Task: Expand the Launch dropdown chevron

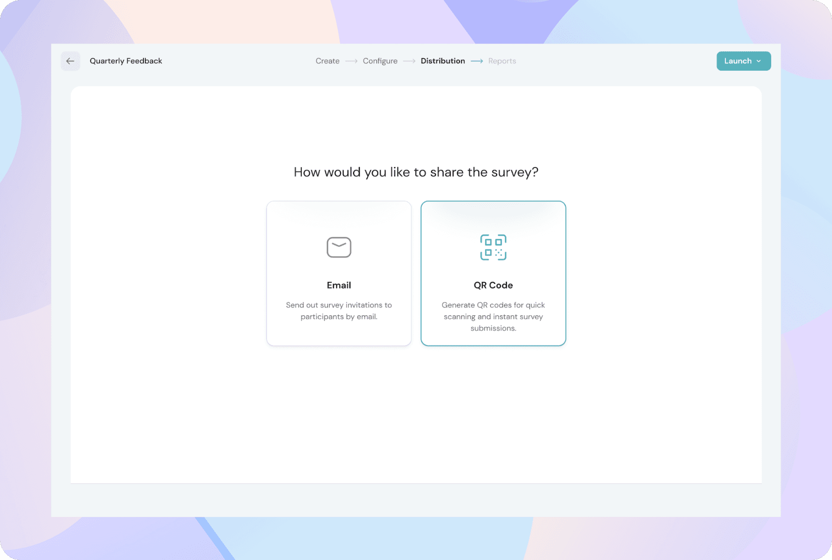Action: 759,61
